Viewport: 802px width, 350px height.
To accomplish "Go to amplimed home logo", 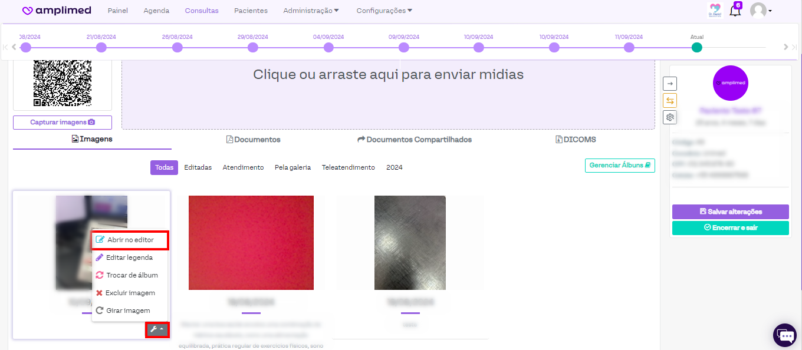I will pyautogui.click(x=57, y=11).
